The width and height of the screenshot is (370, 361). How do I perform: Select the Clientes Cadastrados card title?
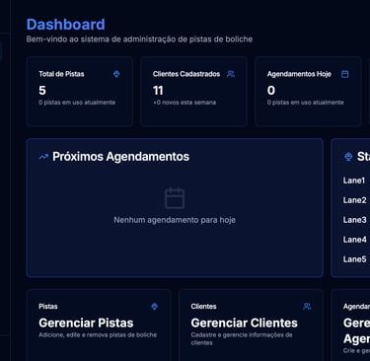tap(186, 74)
